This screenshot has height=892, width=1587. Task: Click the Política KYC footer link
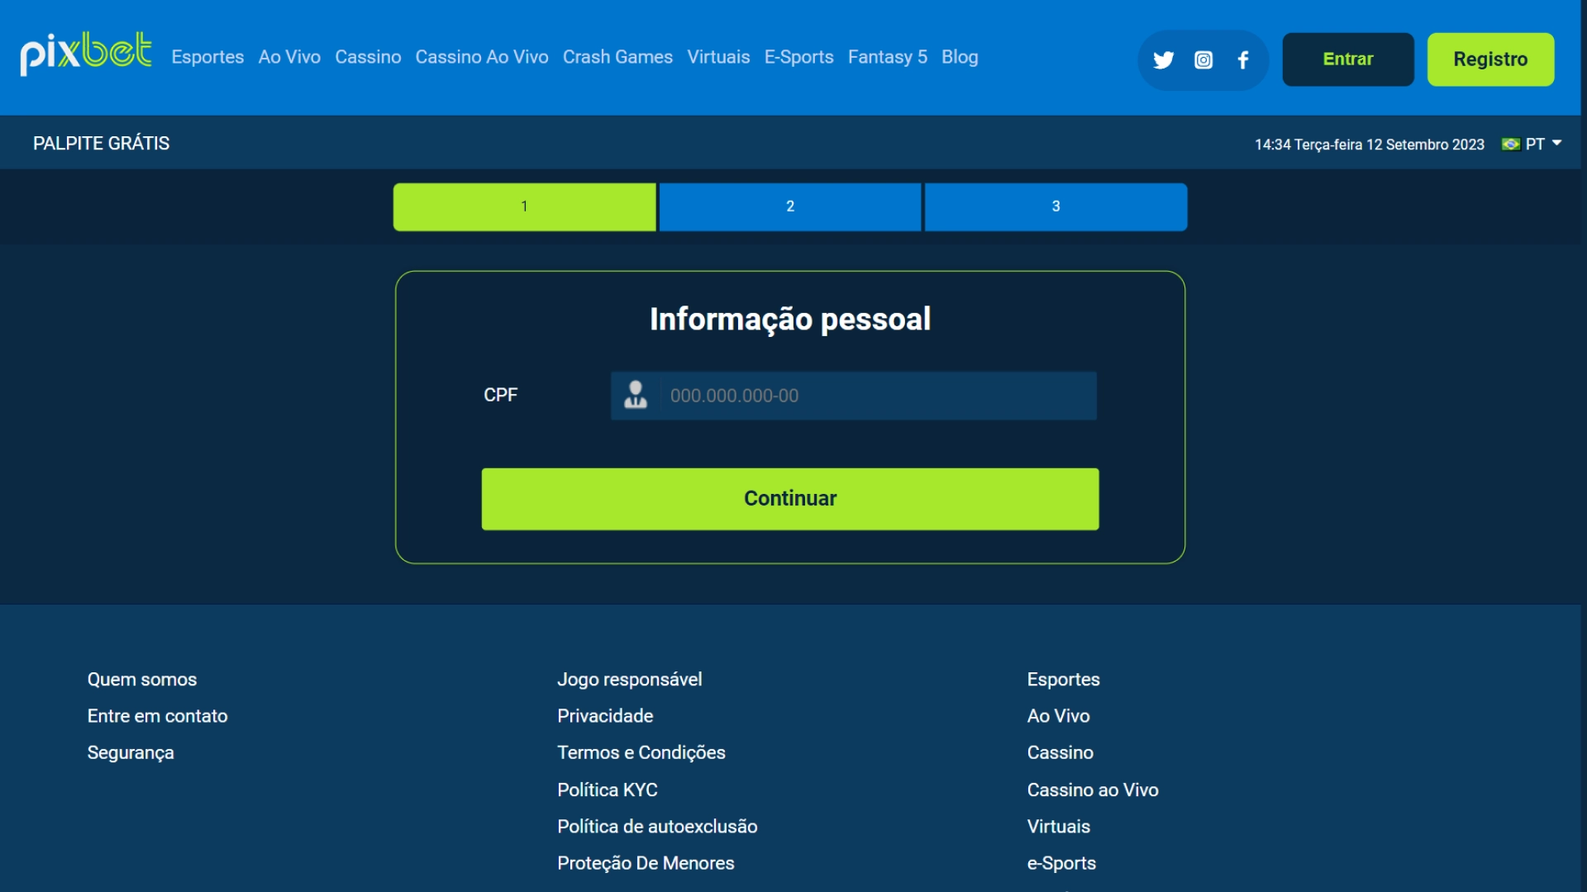tap(606, 789)
